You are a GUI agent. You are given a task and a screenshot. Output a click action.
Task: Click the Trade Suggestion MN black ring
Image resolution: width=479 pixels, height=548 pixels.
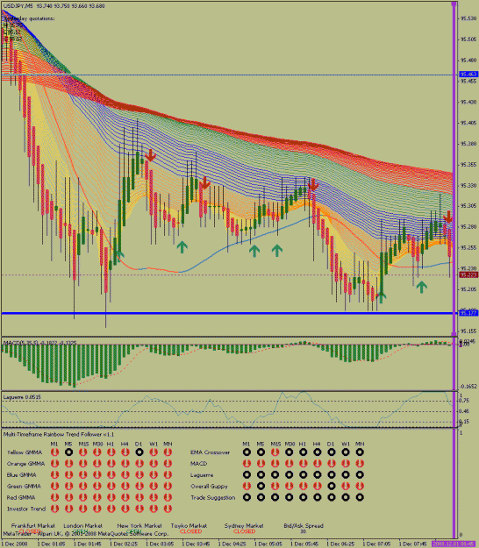[x=360, y=497]
